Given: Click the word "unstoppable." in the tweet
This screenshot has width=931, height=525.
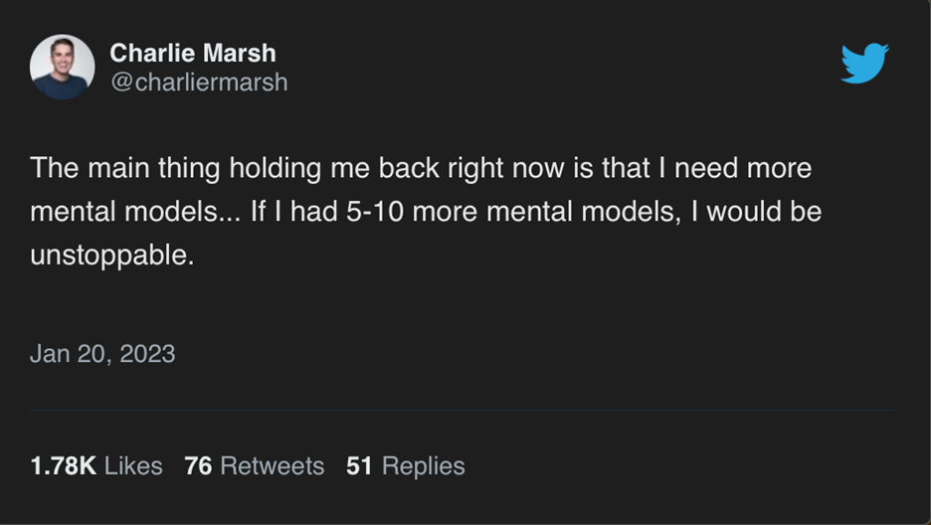Looking at the screenshot, I should pyautogui.click(x=111, y=255).
